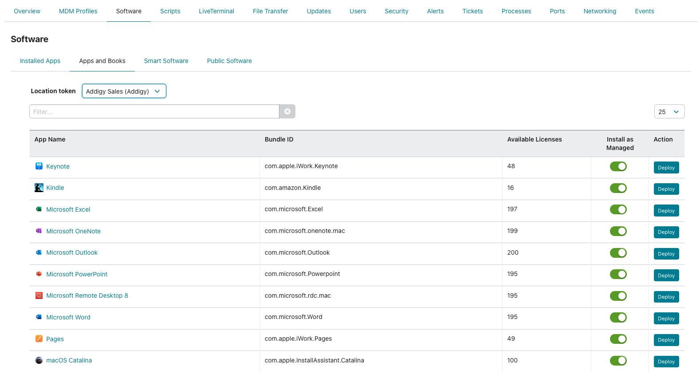This screenshot has width=700, height=378.
Task: Toggle Install as Managed for Keynote
Action: tap(618, 166)
